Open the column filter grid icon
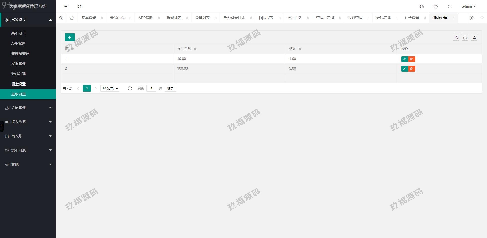Viewport: 487px width, 238px height. tap(456, 38)
